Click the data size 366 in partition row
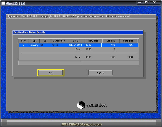Viewport: 162px width, 127px height. pyautogui.click(x=130, y=45)
